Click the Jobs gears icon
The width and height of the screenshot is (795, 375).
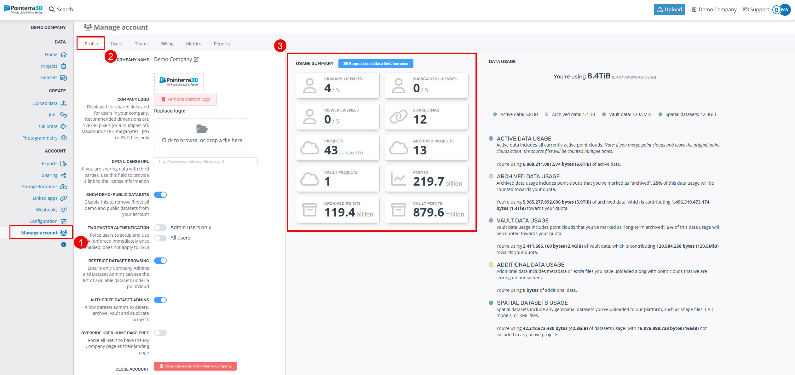click(64, 115)
